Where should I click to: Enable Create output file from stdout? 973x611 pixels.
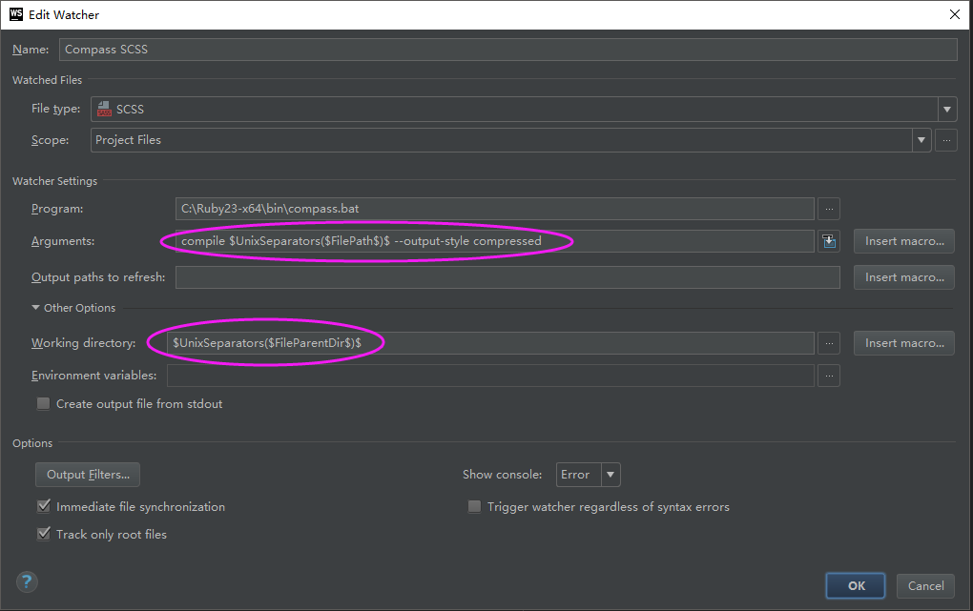click(43, 403)
